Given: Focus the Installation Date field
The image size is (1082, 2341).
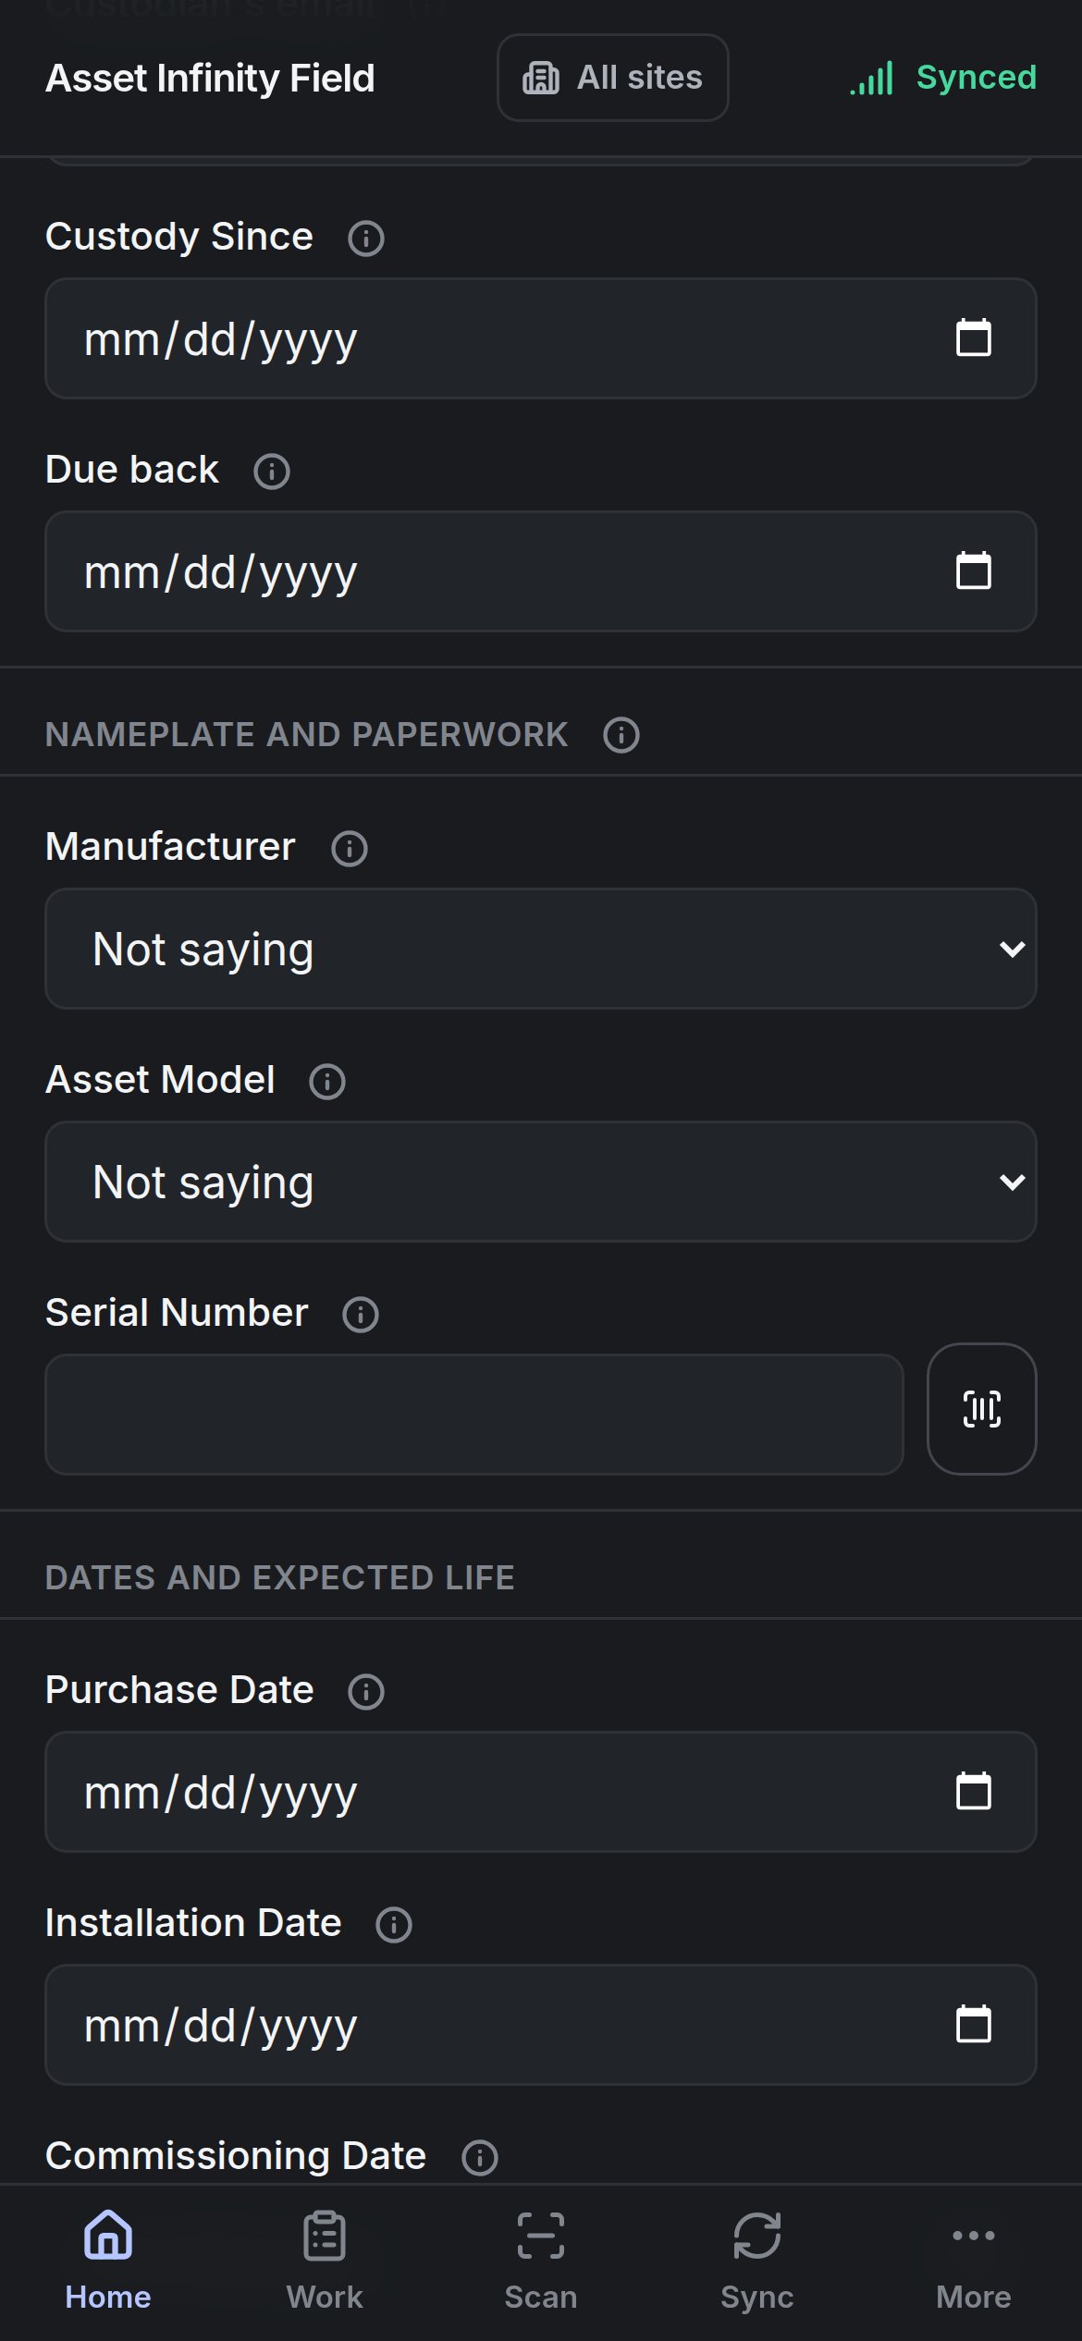Looking at the screenshot, I should point(541,2025).
